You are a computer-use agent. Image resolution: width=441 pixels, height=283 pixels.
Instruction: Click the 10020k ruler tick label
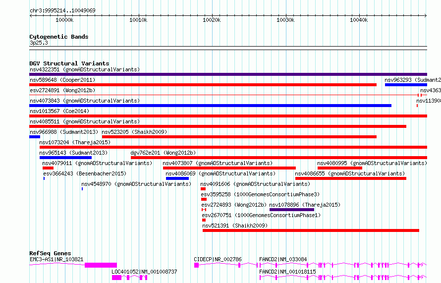pyautogui.click(x=212, y=20)
